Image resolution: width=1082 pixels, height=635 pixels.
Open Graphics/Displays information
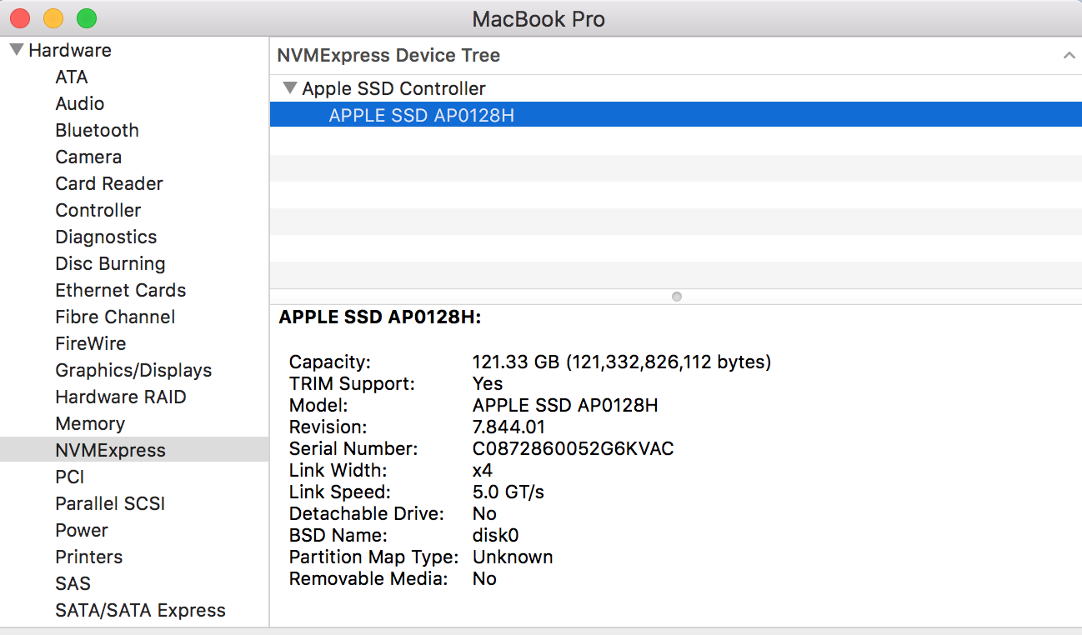point(133,370)
